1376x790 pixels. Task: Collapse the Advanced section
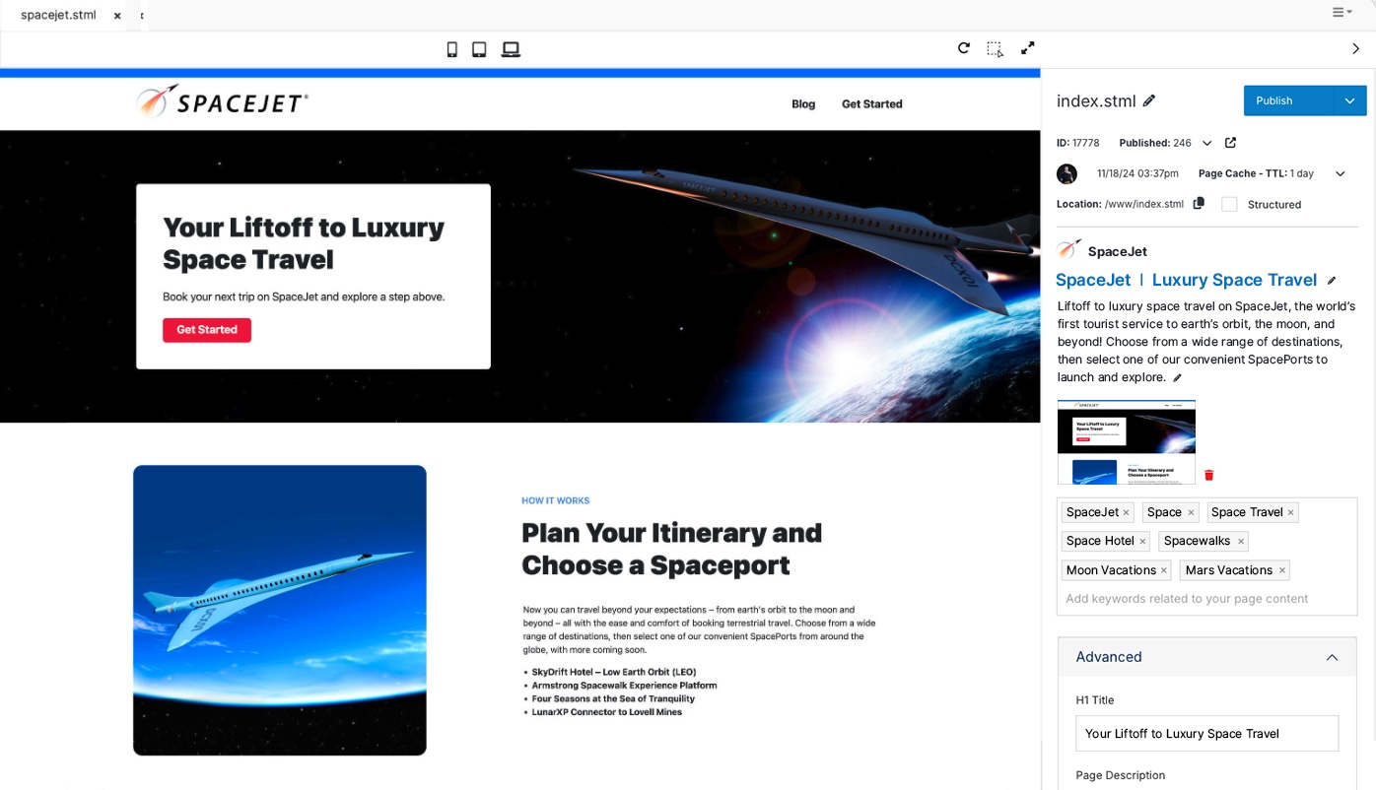pos(1332,657)
